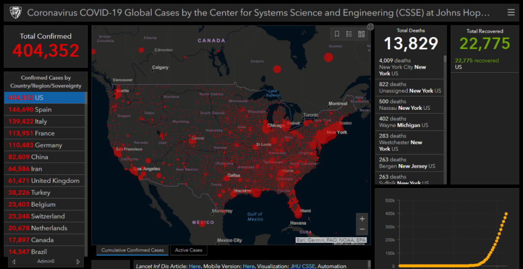Select 283 deaths Westchester New York entry
This screenshot has height=269, width=523.
410,142
